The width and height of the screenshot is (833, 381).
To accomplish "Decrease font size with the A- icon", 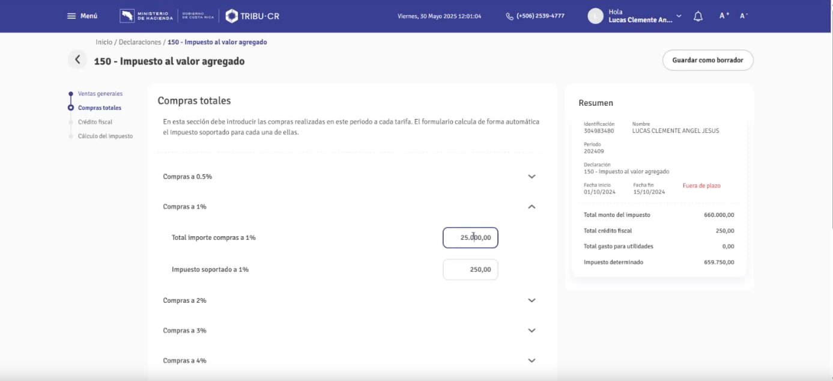I will (742, 16).
